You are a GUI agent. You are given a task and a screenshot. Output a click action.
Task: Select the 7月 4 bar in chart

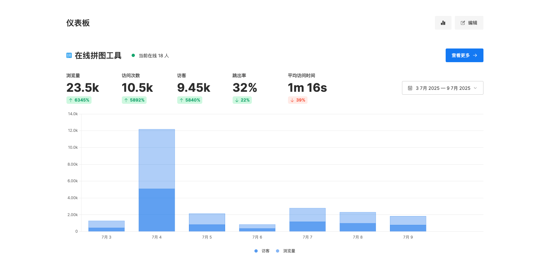pos(157,180)
